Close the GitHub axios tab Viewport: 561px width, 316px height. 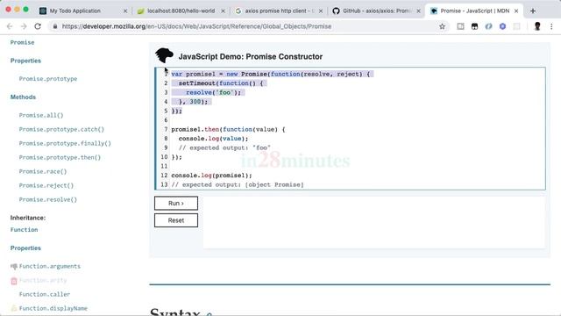click(418, 11)
